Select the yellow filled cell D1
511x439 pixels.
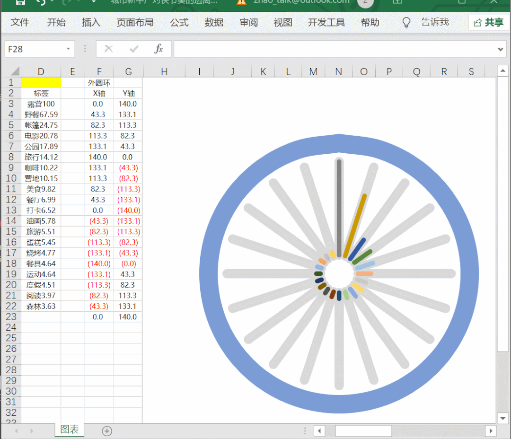click(41, 82)
